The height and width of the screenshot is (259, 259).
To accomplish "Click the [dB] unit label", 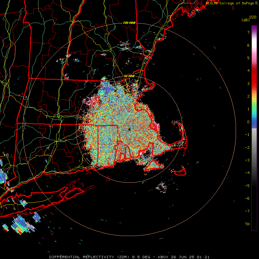I will tap(245, 20).
